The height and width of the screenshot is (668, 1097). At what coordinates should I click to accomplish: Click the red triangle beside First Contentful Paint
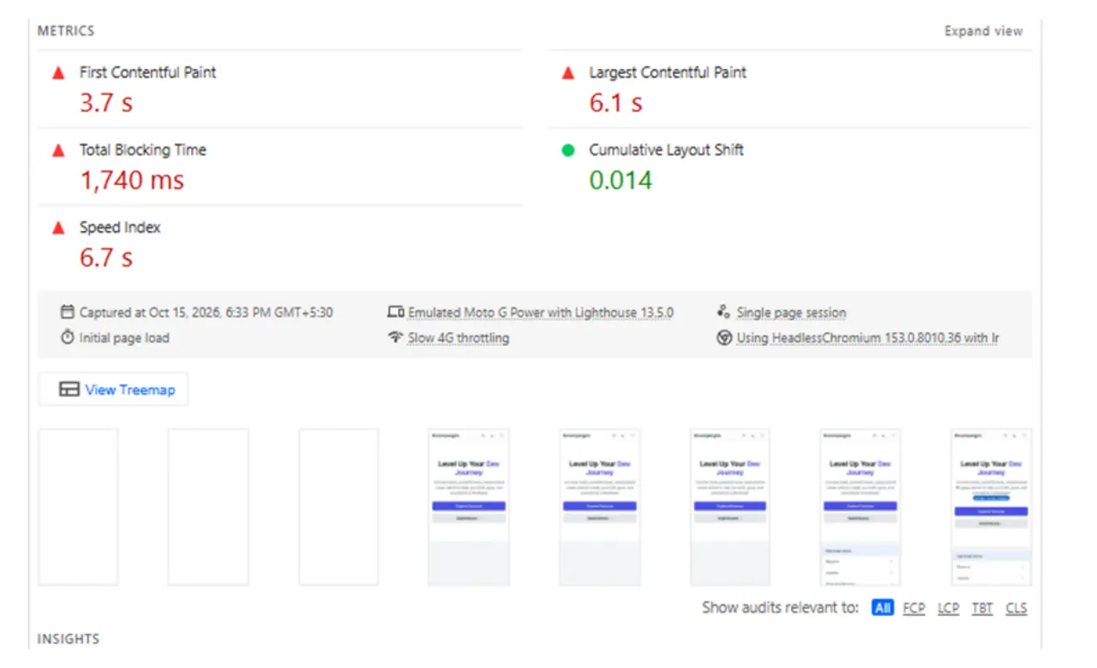tap(58, 73)
